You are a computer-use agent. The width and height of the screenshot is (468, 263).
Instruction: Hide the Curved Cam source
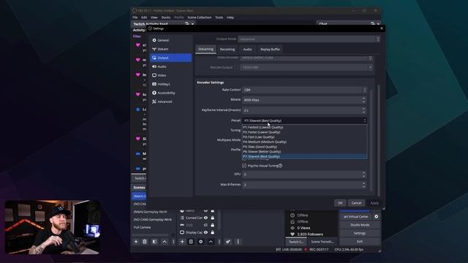[x=205, y=218]
